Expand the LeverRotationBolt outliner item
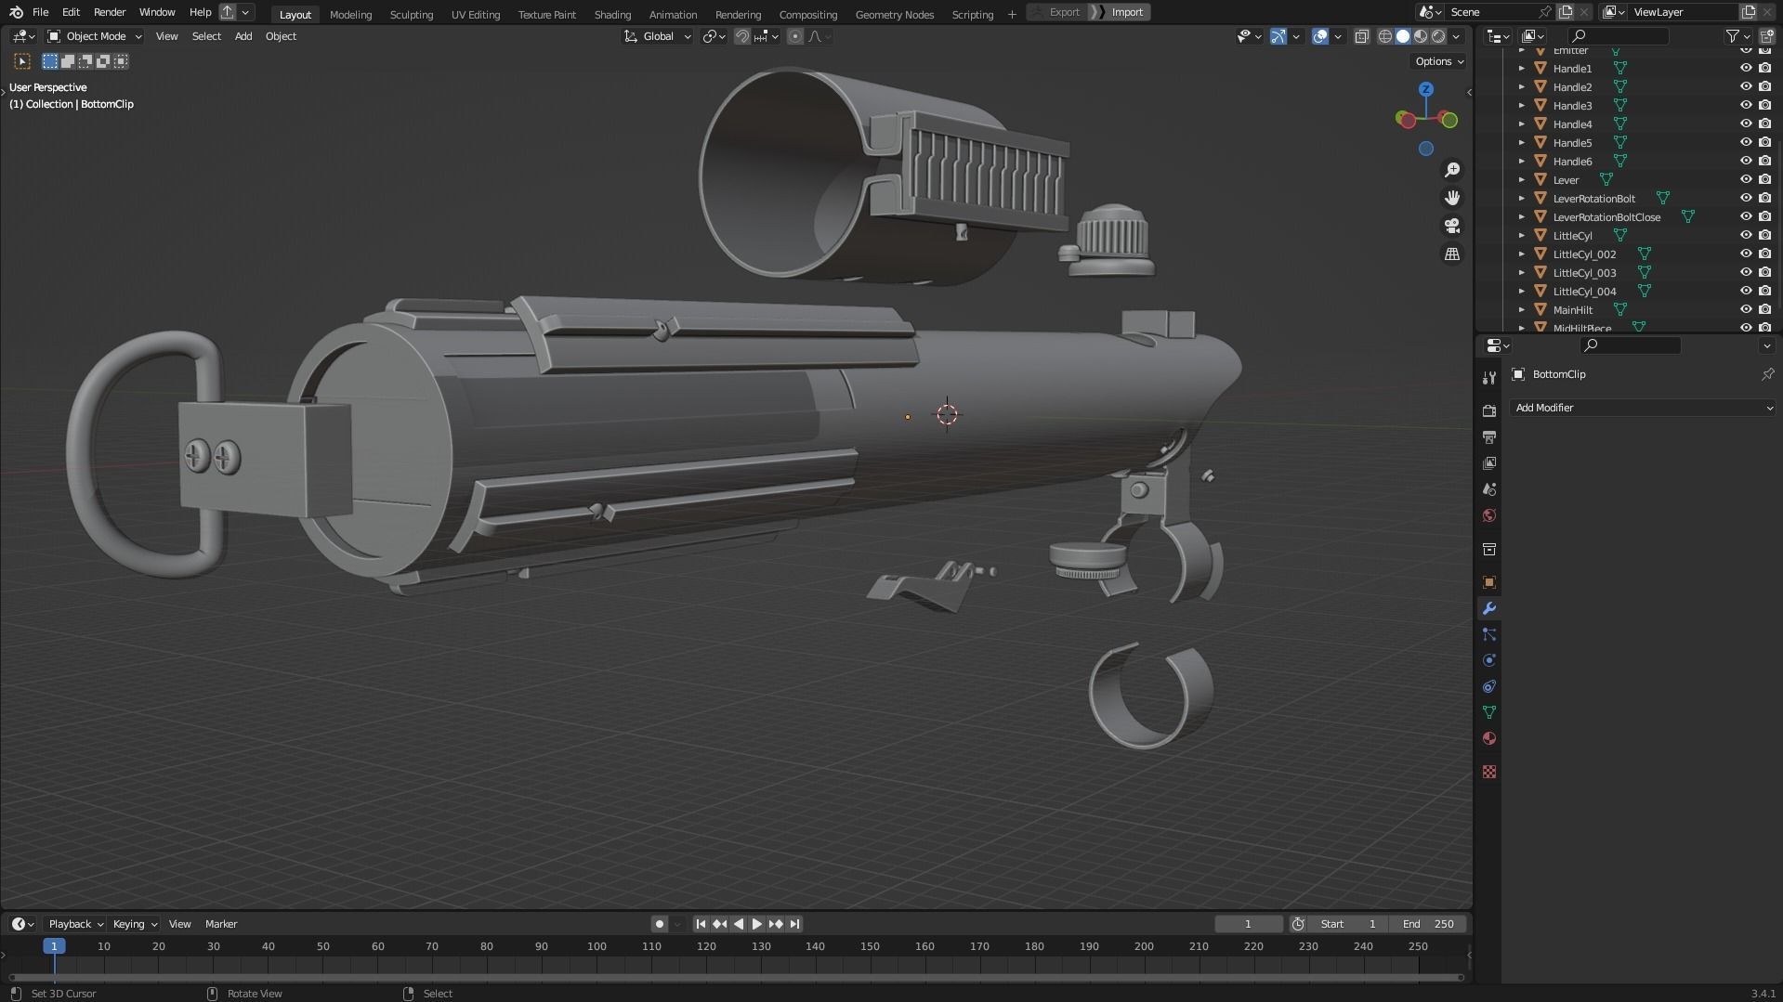Image resolution: width=1783 pixels, height=1002 pixels. 1521,198
